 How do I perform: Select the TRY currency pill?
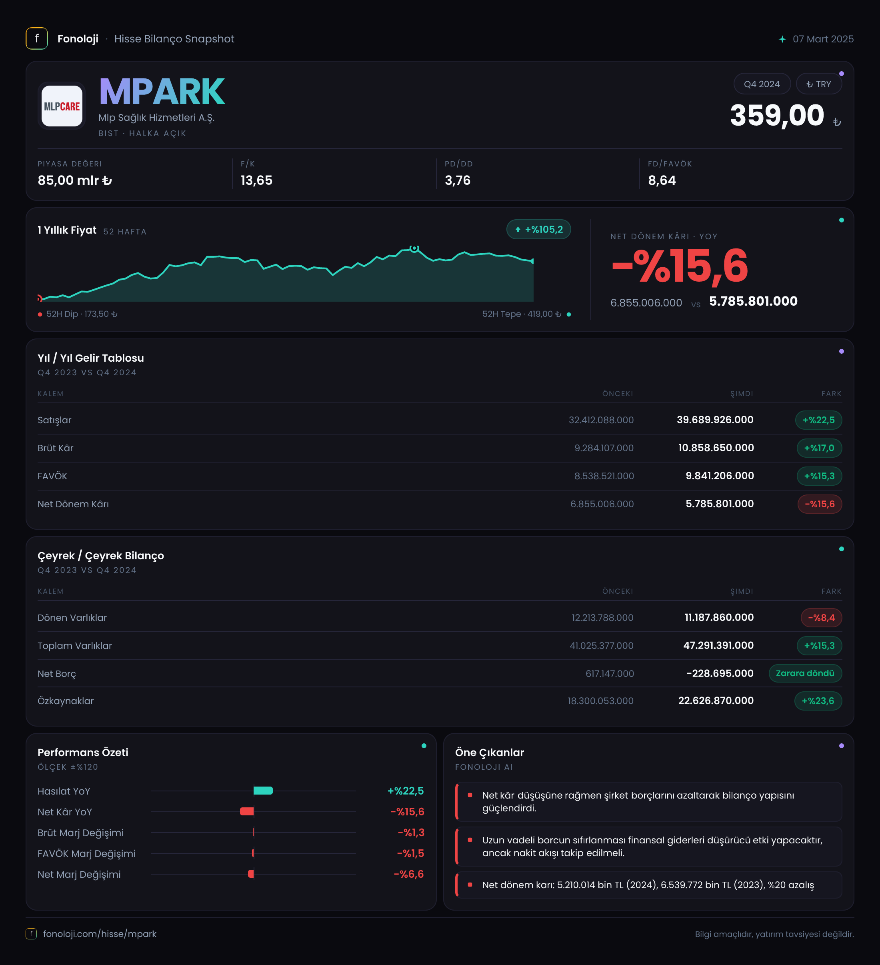819,84
